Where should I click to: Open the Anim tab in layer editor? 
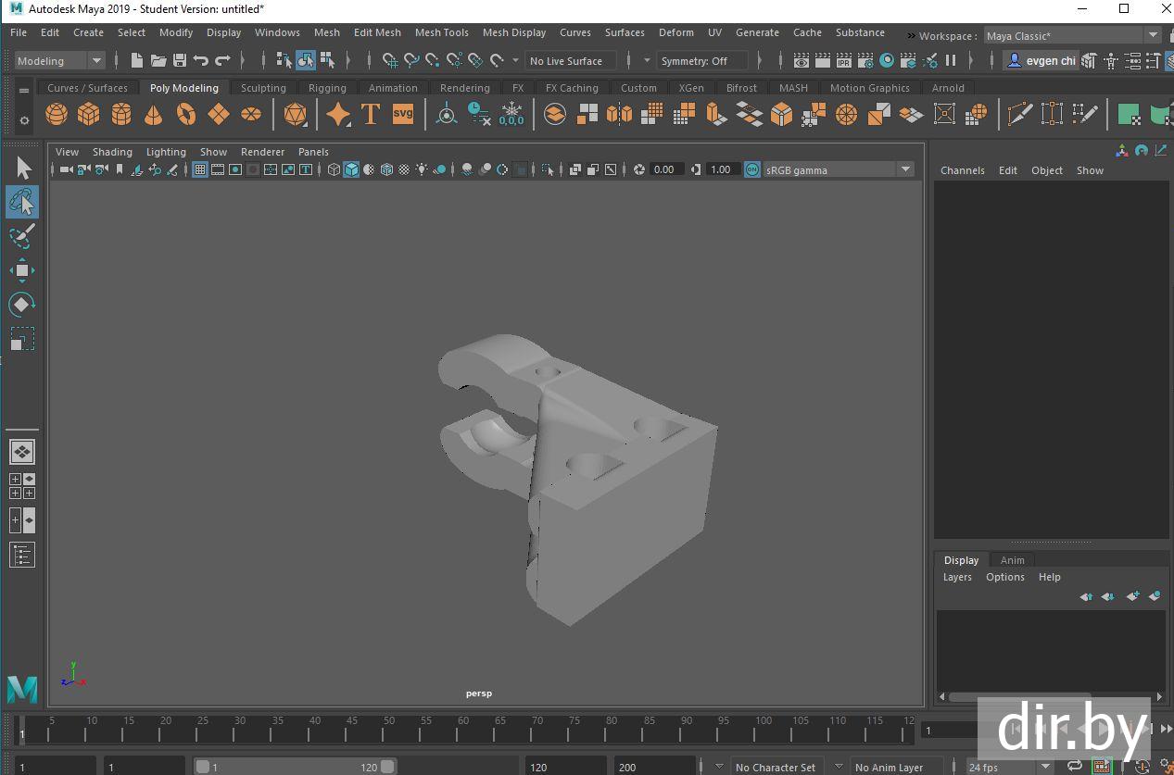point(1012,560)
